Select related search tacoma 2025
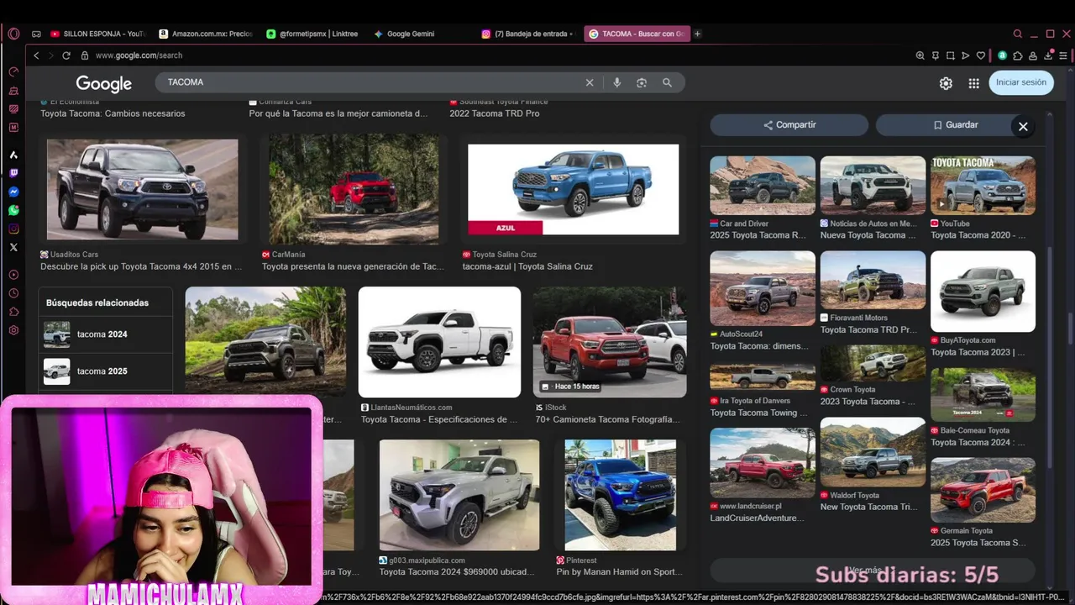1075x605 pixels. click(x=105, y=371)
